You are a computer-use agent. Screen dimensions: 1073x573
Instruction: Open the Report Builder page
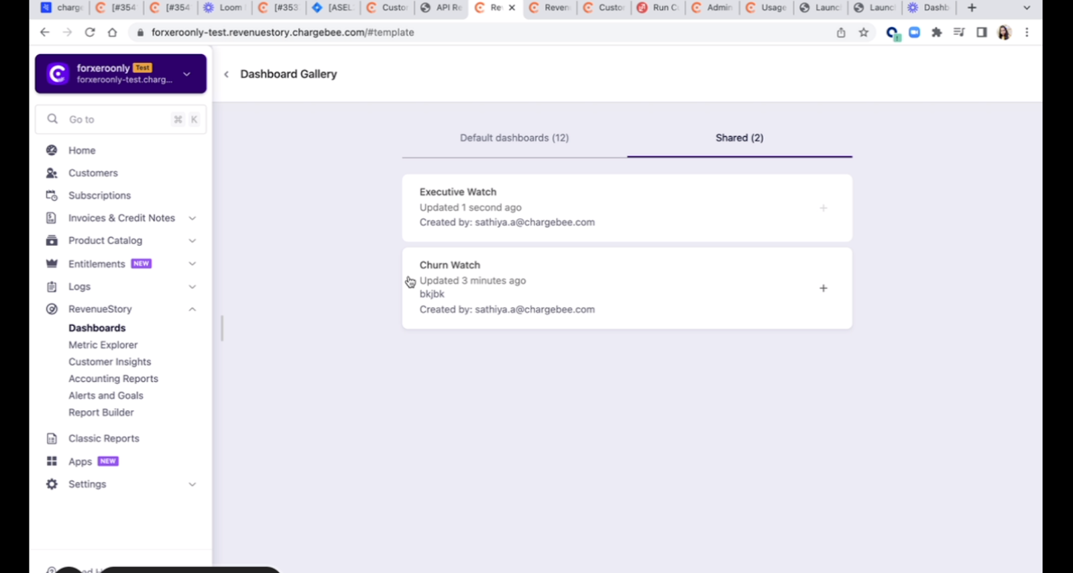coord(101,412)
